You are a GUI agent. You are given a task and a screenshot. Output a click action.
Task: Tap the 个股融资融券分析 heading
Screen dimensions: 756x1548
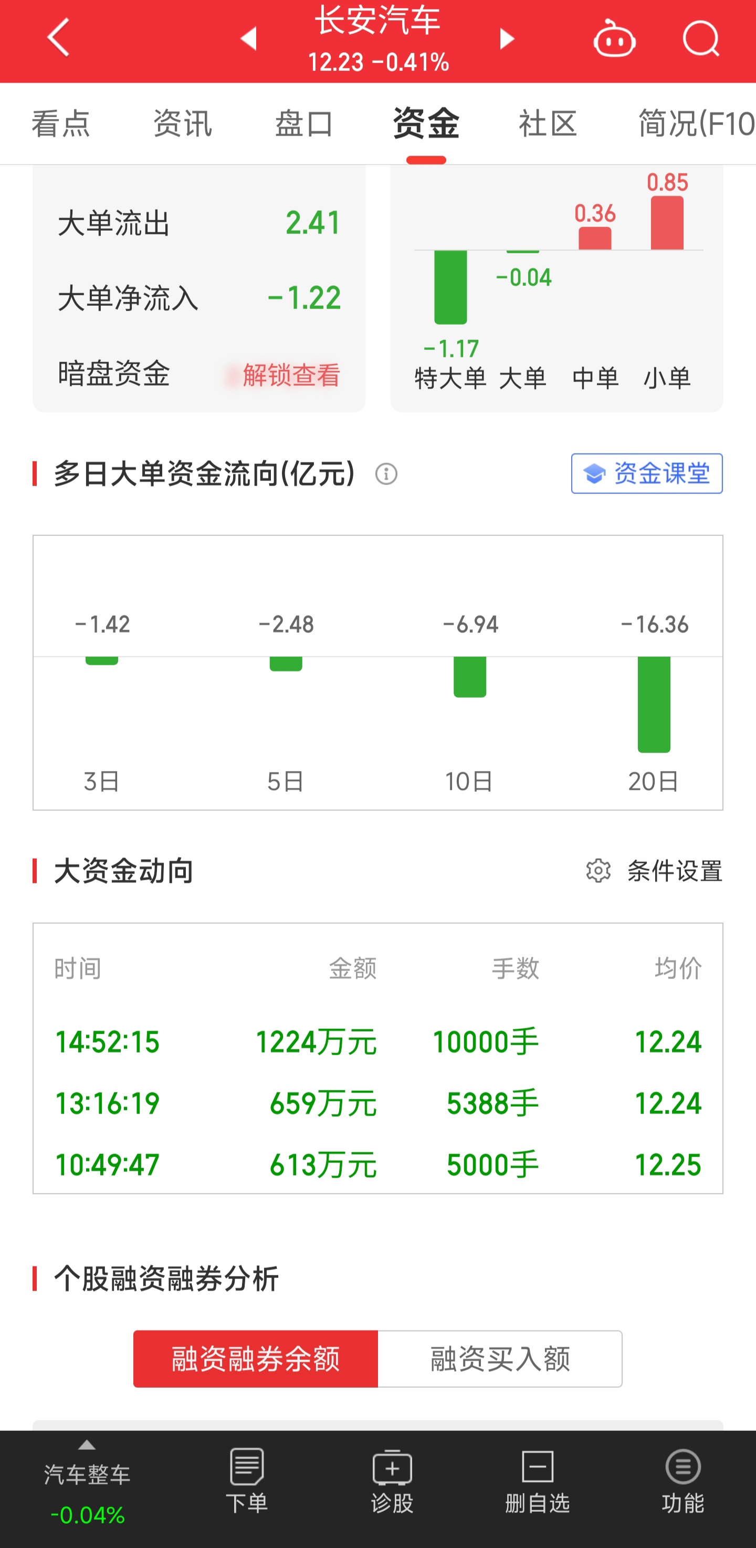(166, 1278)
